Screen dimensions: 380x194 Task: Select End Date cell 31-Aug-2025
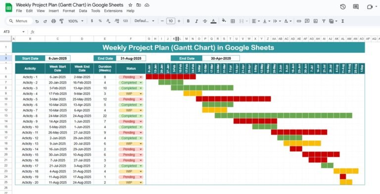pyautogui.click(x=131, y=58)
